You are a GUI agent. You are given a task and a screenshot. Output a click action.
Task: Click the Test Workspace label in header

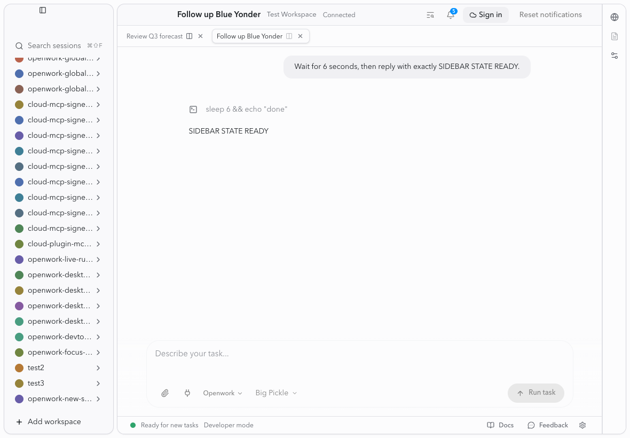tap(292, 15)
